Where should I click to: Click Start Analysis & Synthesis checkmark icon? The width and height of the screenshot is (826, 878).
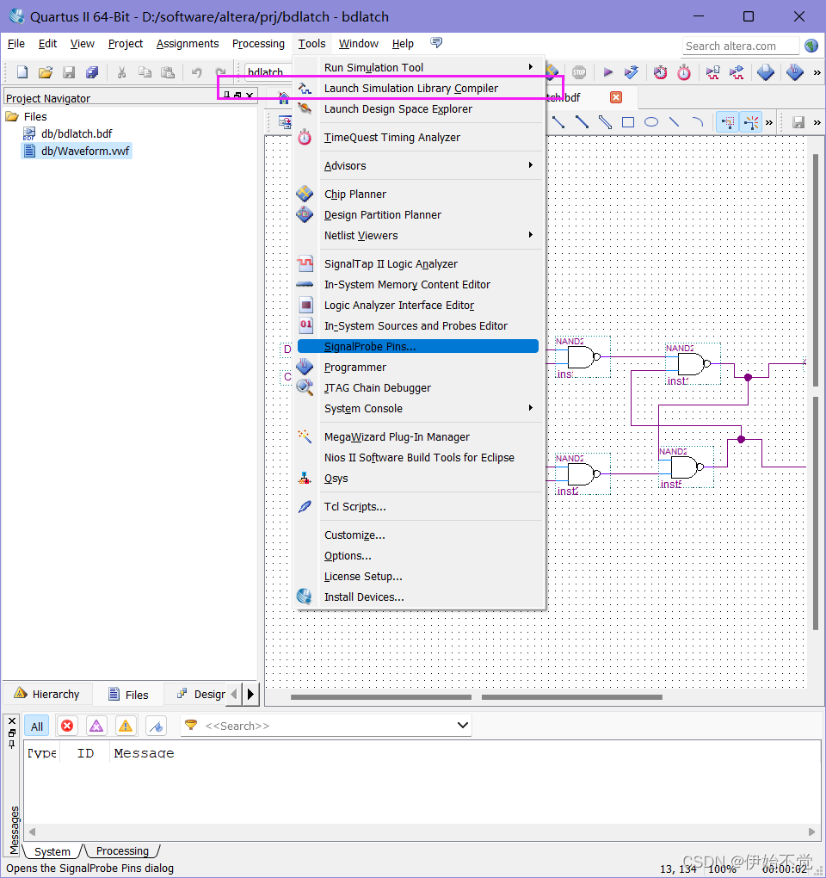[632, 72]
